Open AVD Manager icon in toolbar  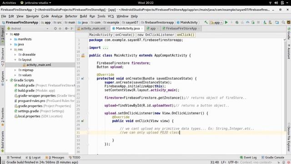point(265,22)
